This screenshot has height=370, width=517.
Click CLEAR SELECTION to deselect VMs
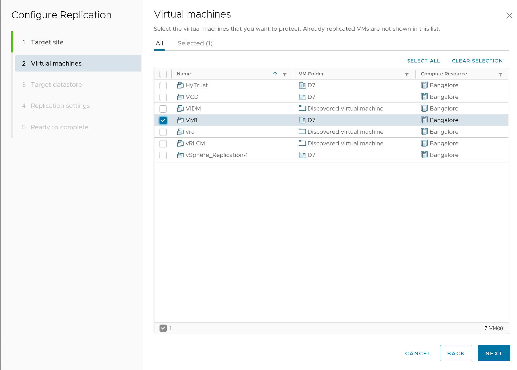(477, 61)
